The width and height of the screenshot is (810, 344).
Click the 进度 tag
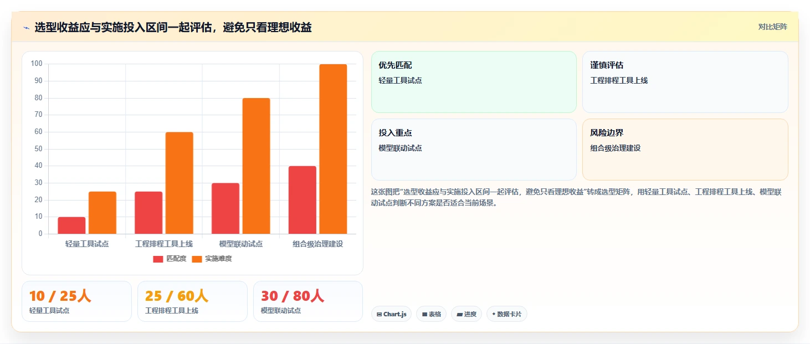[x=466, y=314]
